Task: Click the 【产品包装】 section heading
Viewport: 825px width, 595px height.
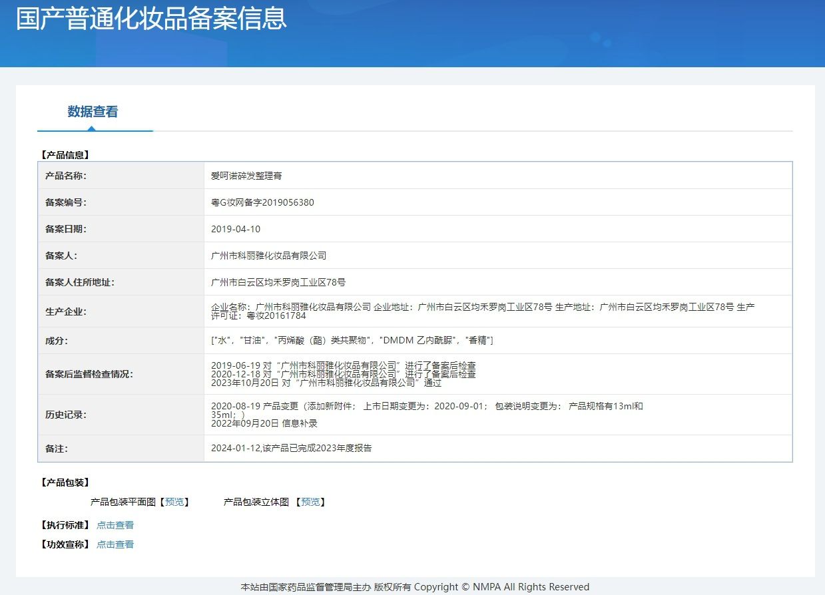Action: click(65, 483)
